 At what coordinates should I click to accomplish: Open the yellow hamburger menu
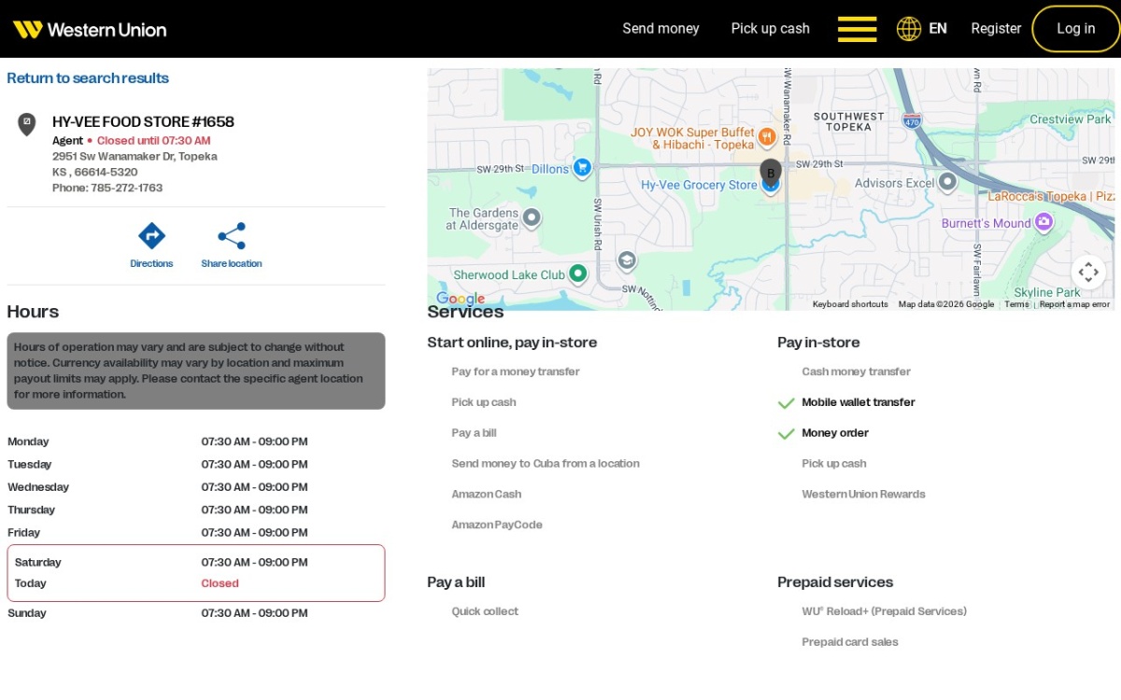(857, 29)
